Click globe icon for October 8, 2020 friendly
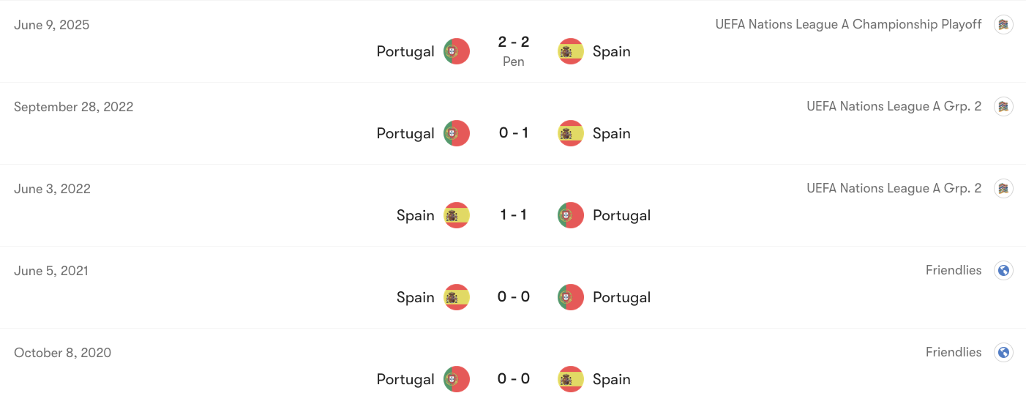 tap(1004, 352)
